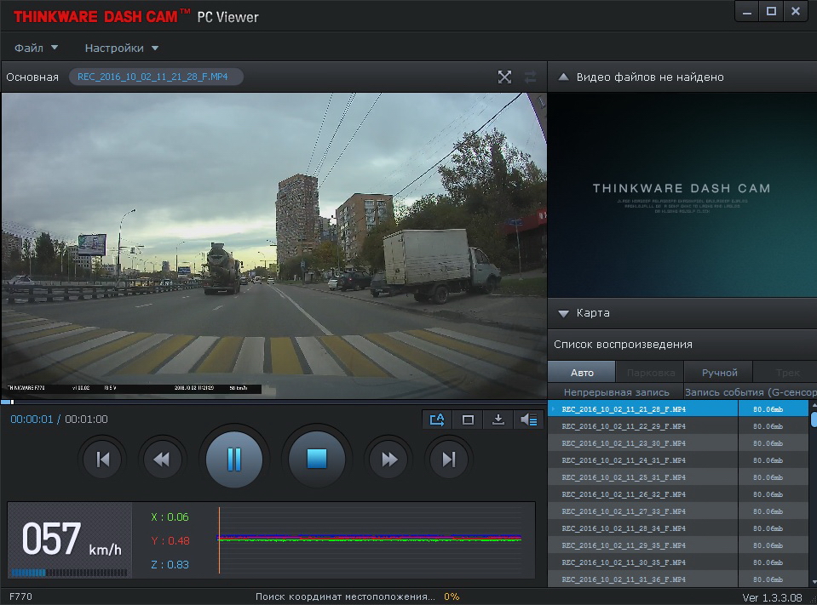This screenshot has height=605, width=817.
Task: Click the F770 model label in status bar
Action: [20, 596]
